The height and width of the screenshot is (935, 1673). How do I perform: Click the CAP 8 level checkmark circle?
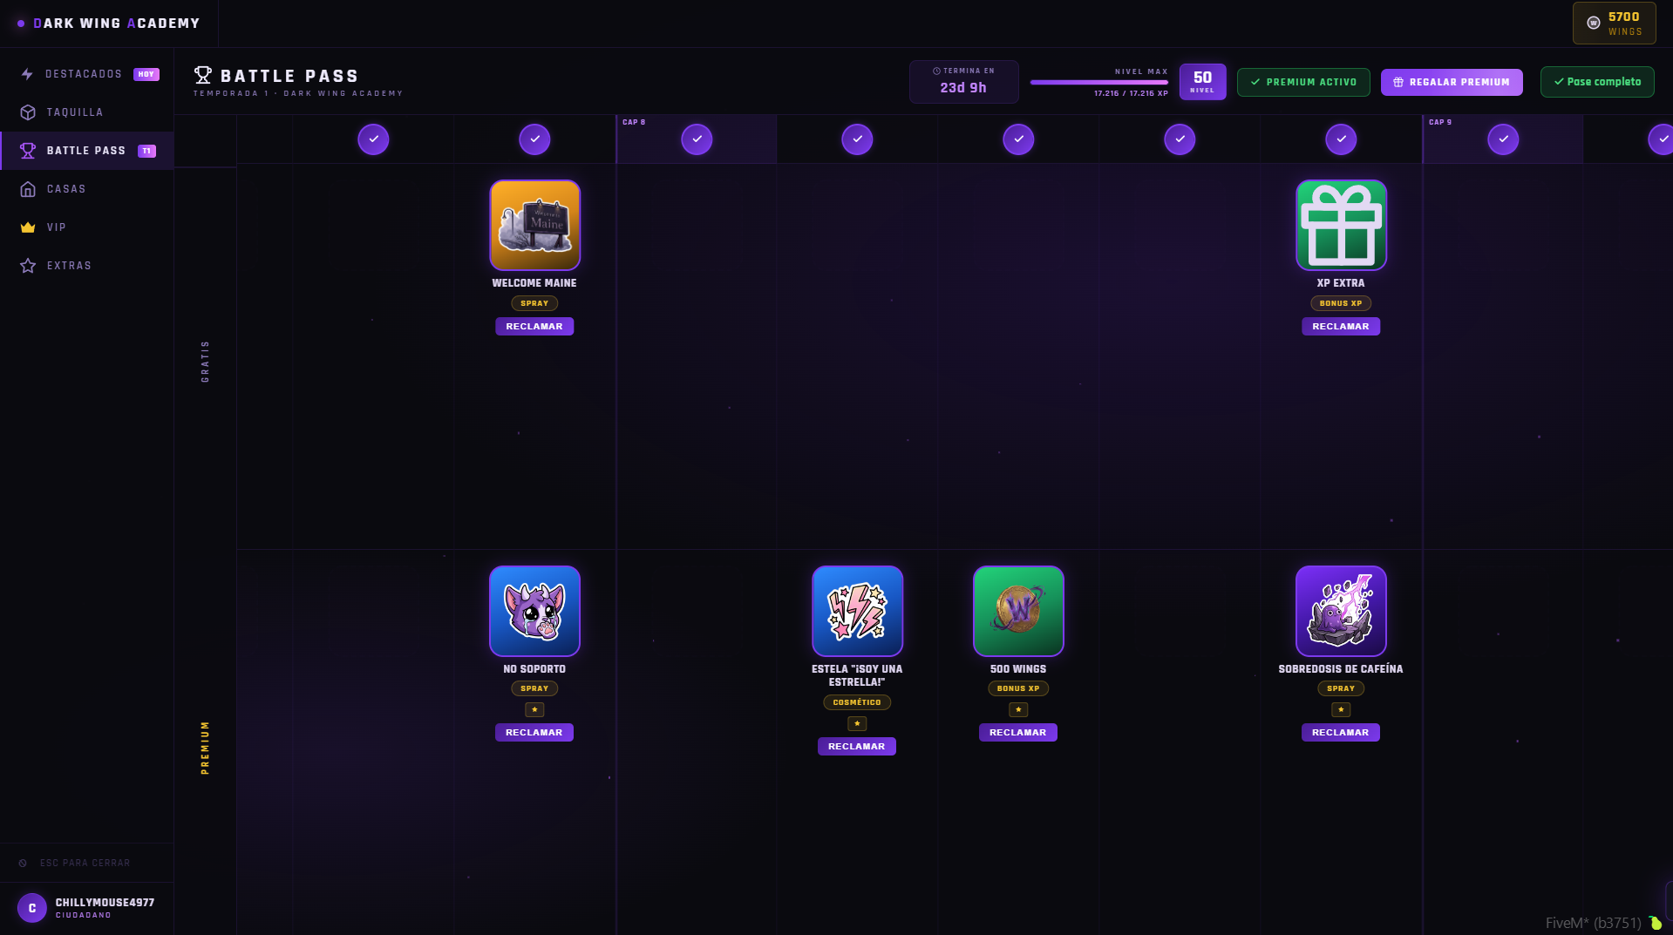click(x=697, y=139)
